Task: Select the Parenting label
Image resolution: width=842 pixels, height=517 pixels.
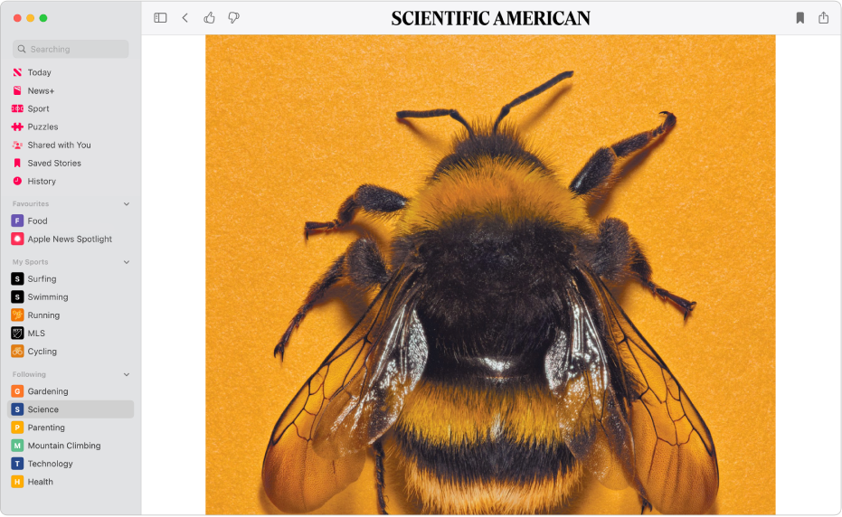Action: [46, 428]
